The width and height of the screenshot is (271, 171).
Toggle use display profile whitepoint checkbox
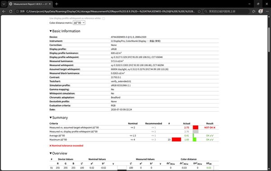pyautogui.click(x=103, y=18)
